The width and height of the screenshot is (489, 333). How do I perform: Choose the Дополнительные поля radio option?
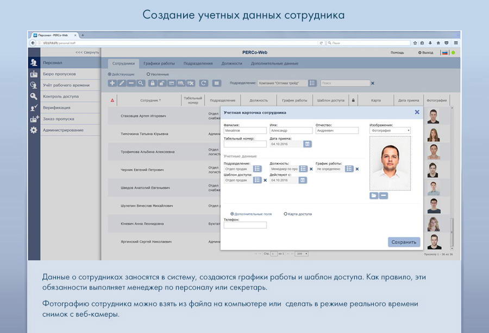coord(233,214)
